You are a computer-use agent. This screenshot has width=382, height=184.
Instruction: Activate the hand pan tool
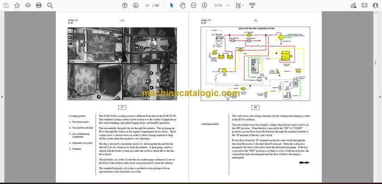183,5
